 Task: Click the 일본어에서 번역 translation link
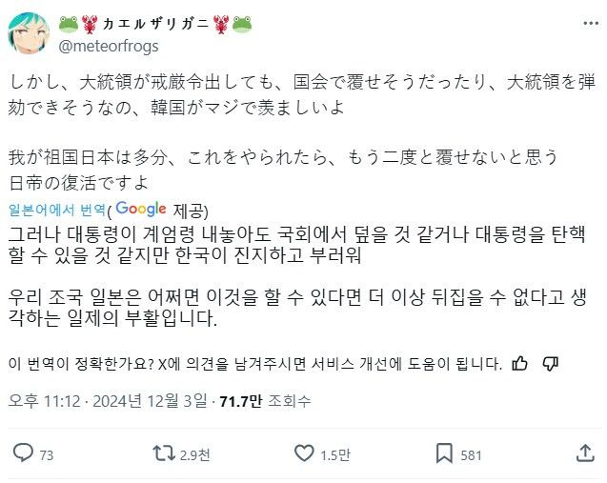pos(56,211)
